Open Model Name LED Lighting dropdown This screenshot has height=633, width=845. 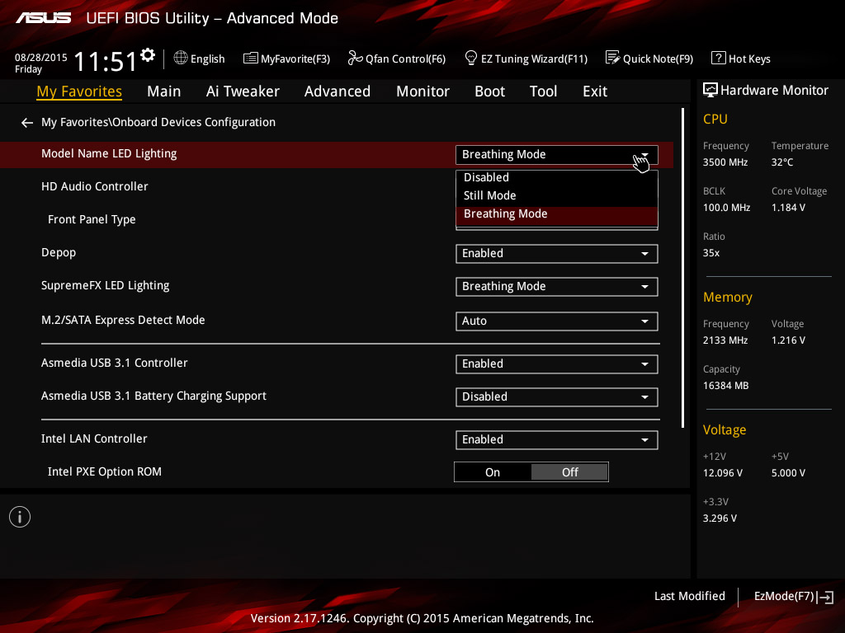coord(557,154)
